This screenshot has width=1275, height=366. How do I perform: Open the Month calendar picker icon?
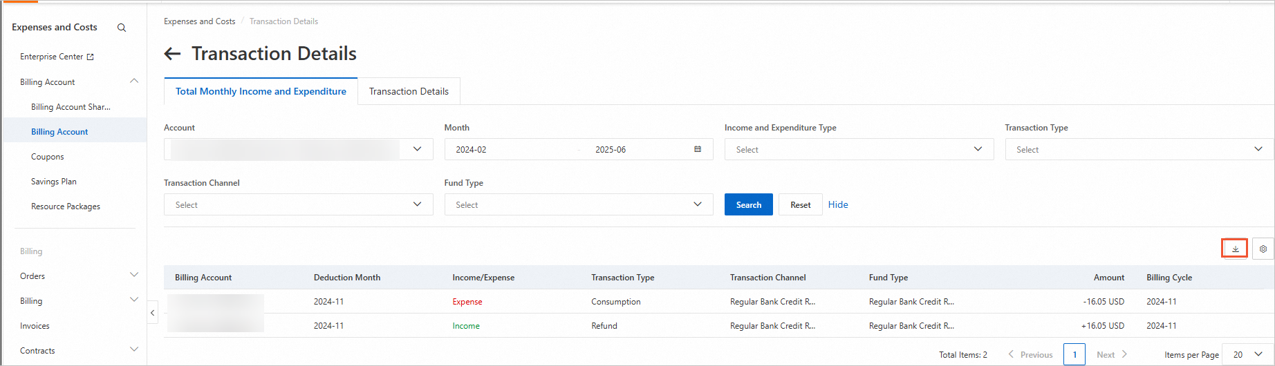698,149
